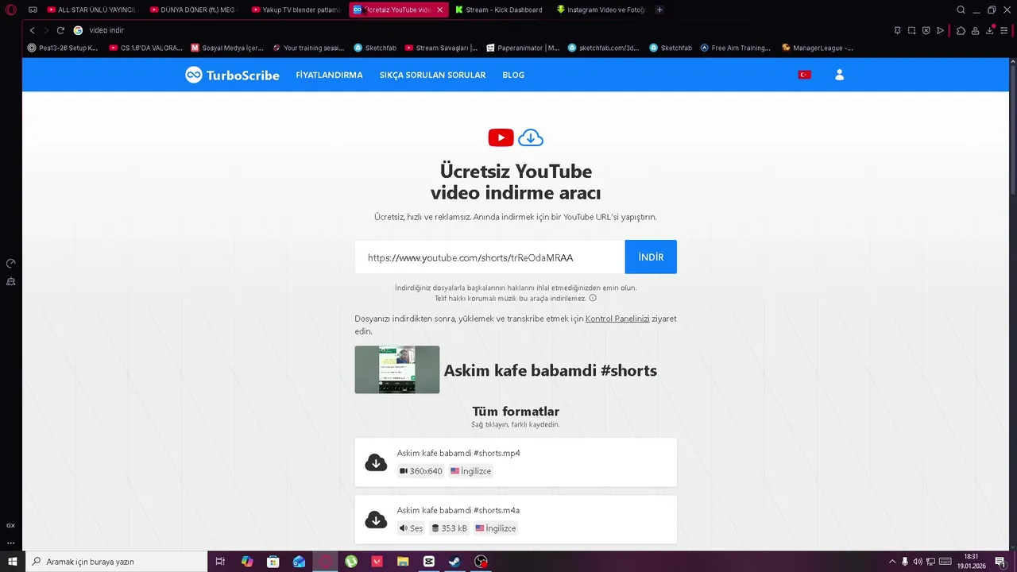Open SIKÇA SORULAN SORULAR menu item
Image resolution: width=1017 pixels, height=572 pixels.
(432, 75)
